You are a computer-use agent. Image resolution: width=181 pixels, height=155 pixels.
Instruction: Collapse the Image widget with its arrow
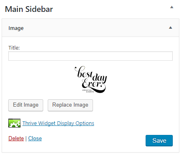[170, 28]
